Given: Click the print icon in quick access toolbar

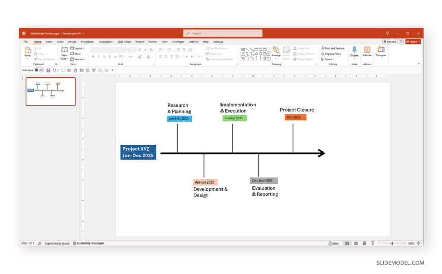Looking at the screenshot, I should pyautogui.click(x=88, y=70).
